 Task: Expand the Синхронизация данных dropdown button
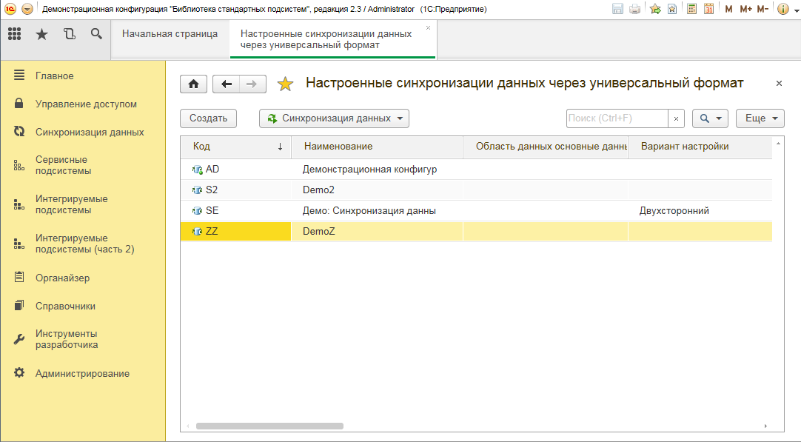click(334, 118)
